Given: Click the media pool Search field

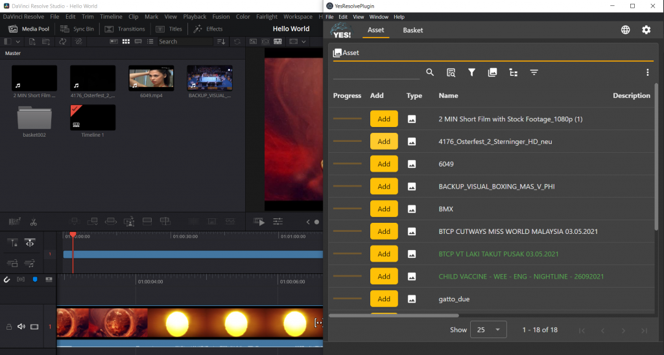Looking at the screenshot, I should 185,41.
